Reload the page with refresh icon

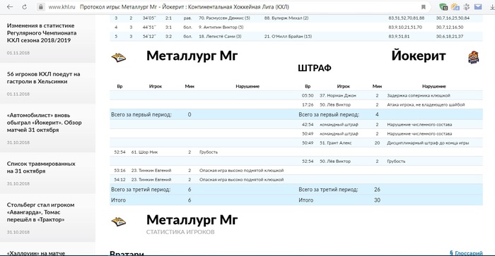[24, 7]
